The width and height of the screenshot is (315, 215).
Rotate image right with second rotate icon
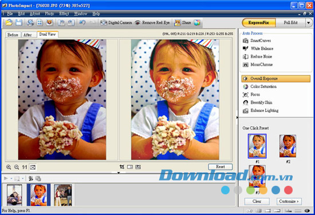coord(70,22)
